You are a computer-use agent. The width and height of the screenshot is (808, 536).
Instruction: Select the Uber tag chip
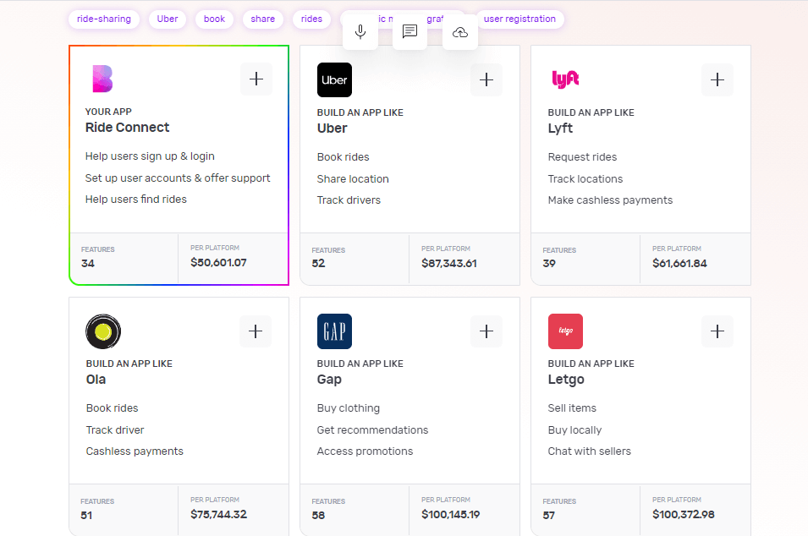tap(168, 19)
